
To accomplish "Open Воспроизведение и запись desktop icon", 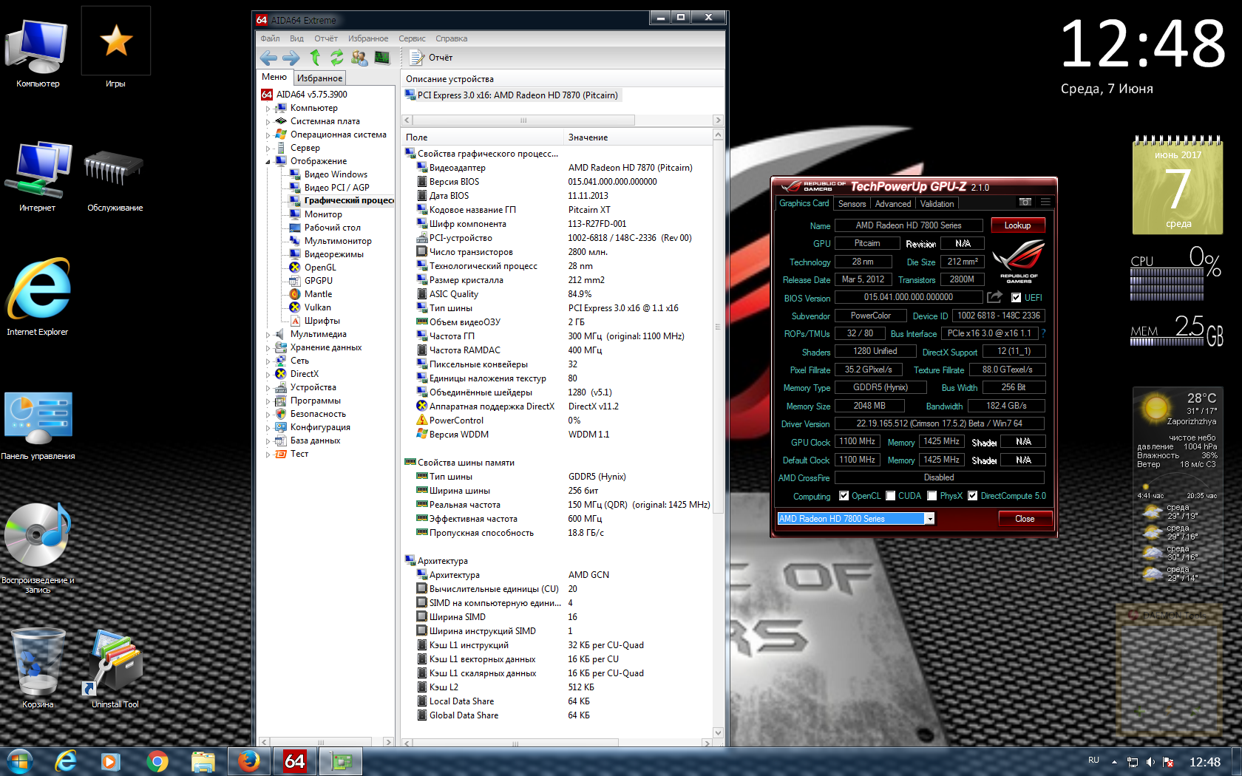I will tap(38, 548).
